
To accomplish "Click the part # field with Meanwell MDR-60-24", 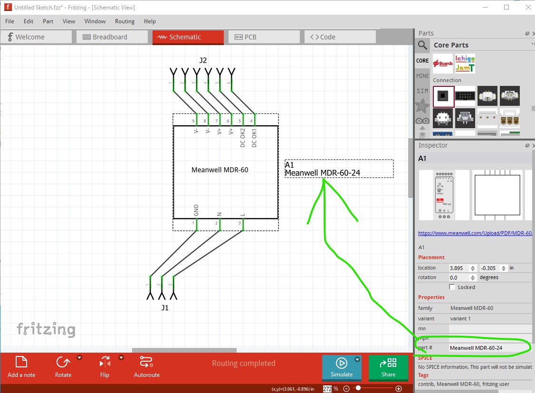I will 489,348.
